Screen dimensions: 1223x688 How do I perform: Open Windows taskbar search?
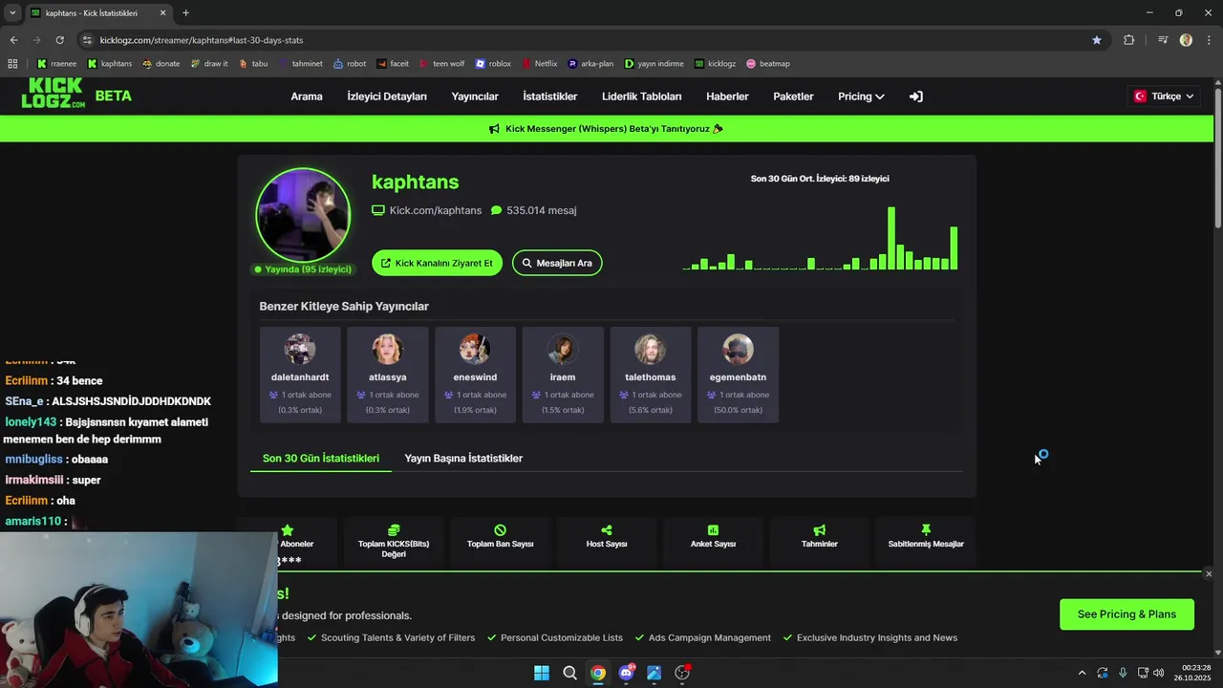[569, 673]
